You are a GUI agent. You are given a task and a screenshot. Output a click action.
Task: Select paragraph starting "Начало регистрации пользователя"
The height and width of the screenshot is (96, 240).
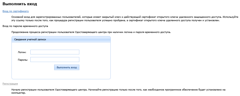(119, 91)
